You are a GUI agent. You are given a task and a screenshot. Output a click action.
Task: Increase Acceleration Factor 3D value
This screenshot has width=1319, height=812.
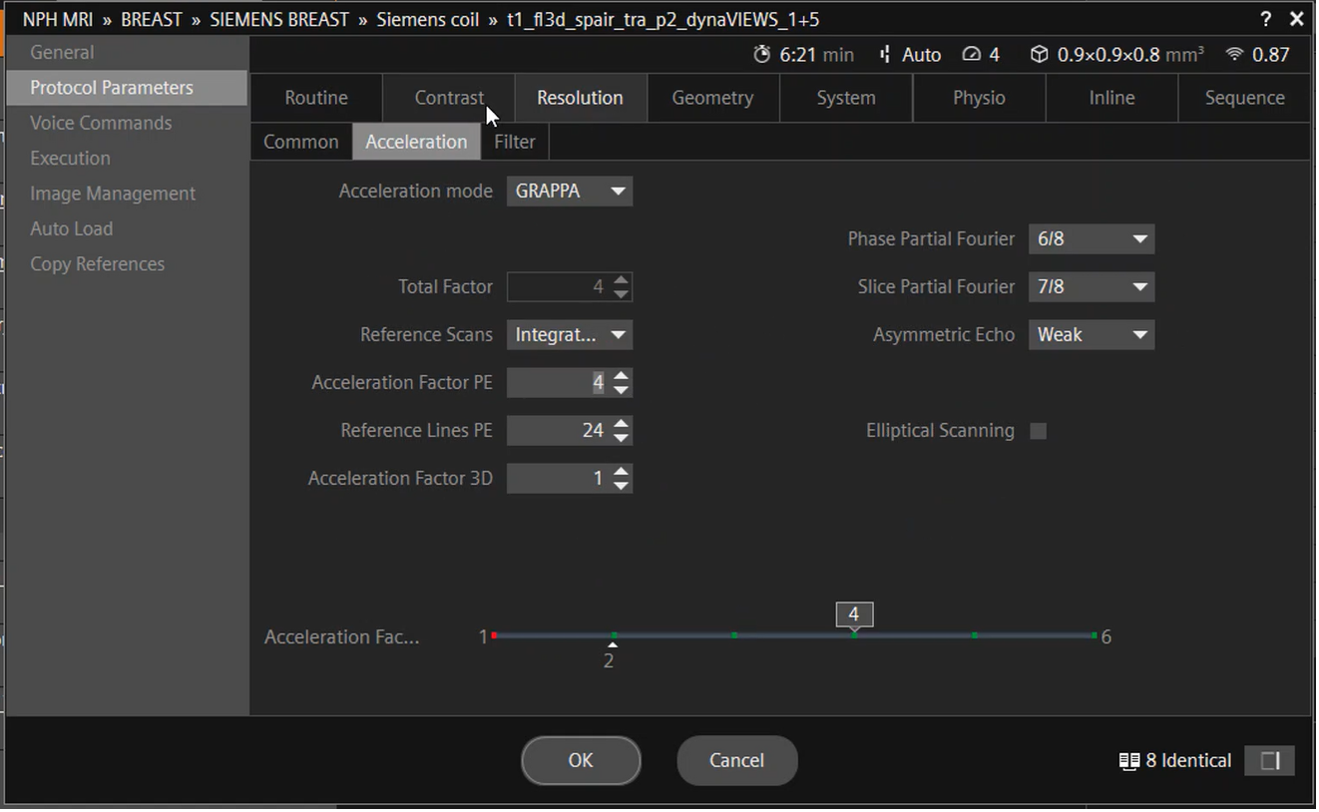622,472
